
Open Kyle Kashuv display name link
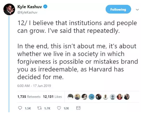(x=30, y=7)
